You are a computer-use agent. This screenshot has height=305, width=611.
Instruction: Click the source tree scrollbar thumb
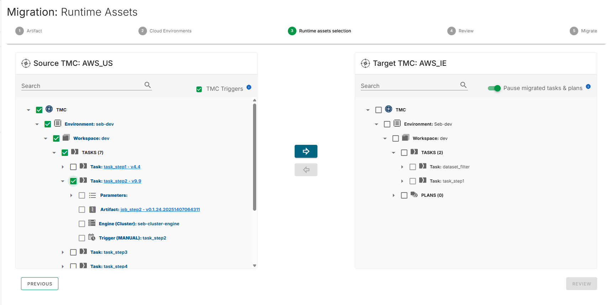click(x=254, y=157)
